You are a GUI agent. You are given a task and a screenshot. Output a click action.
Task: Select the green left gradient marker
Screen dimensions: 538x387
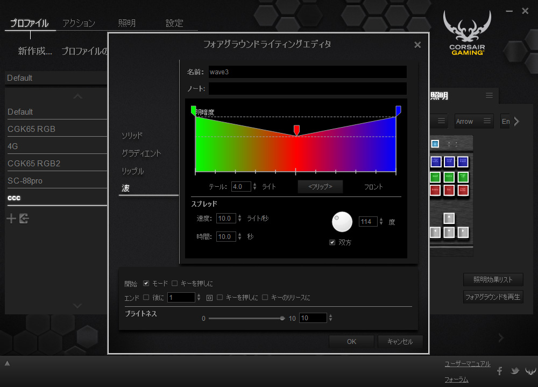[194, 110]
